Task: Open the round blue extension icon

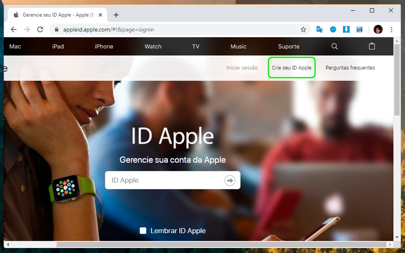Action: pyautogui.click(x=333, y=29)
